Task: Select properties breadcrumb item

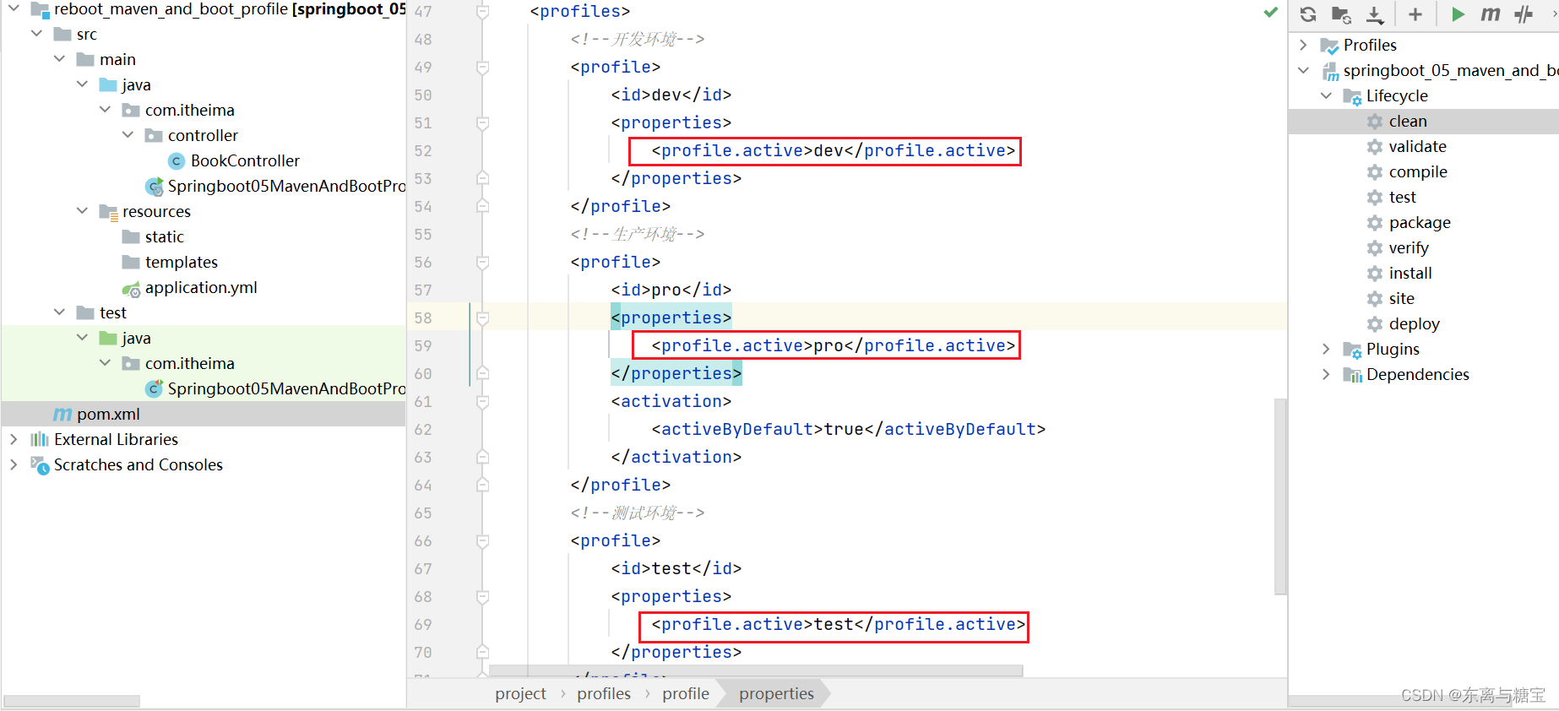Action: pos(776,693)
